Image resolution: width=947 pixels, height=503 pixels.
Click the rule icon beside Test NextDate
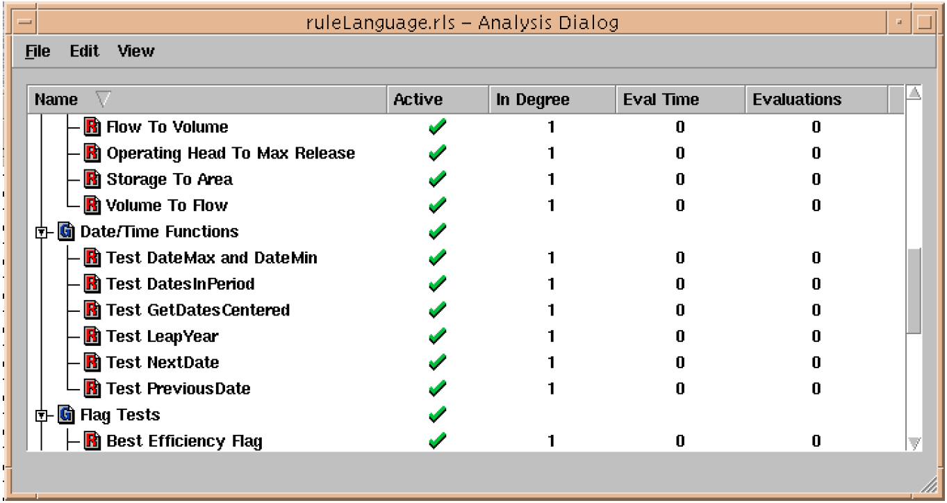tap(92, 362)
